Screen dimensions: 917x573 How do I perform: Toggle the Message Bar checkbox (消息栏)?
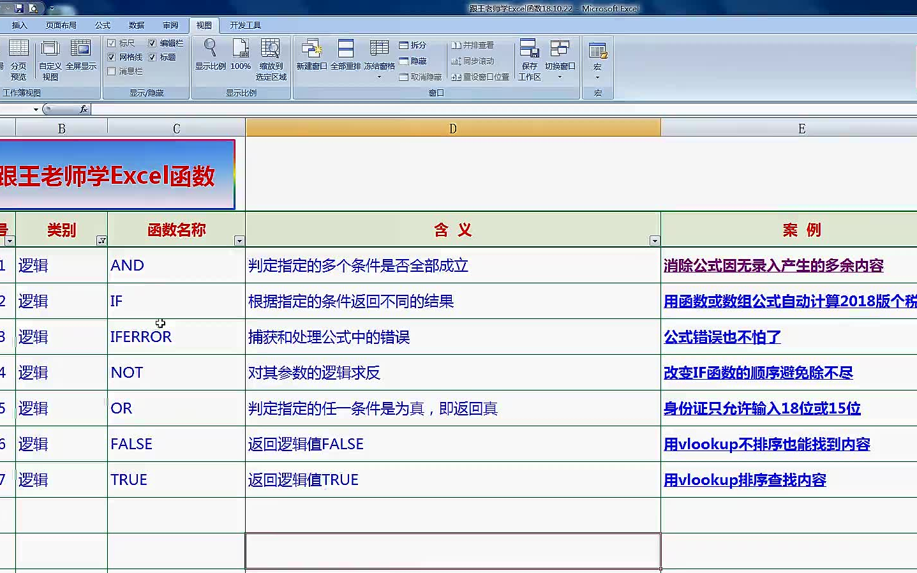tap(112, 71)
